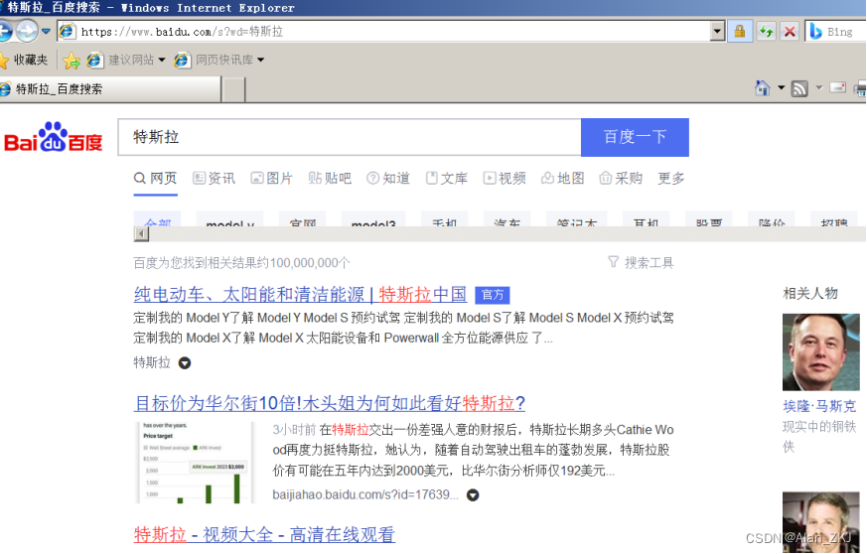
Task: Open a new blank tab
Action: coord(234,89)
